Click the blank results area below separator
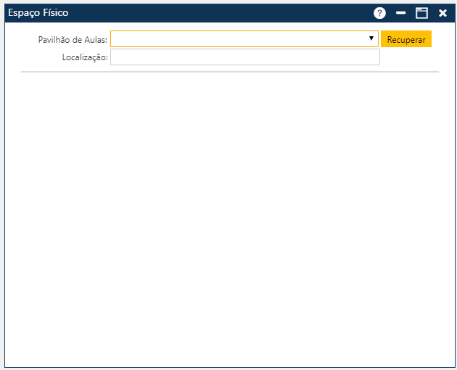Screen dimensions: 457x370 (229, 218)
